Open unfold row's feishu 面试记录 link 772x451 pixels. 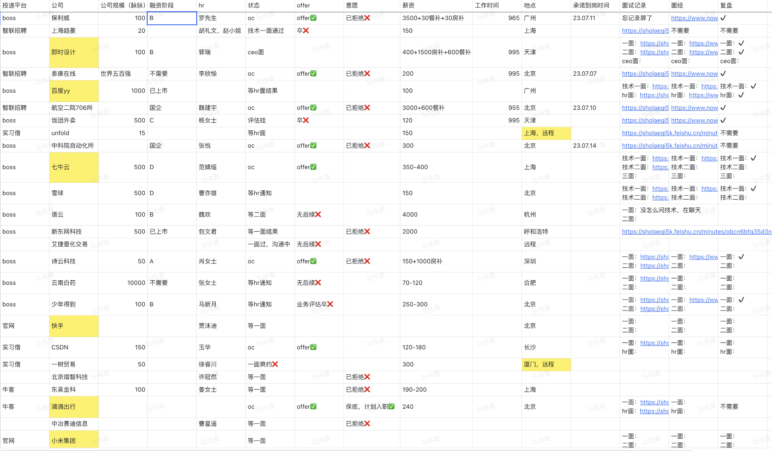[669, 133]
